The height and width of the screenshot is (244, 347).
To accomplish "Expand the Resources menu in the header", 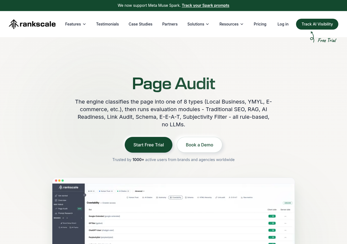I will [231, 24].
